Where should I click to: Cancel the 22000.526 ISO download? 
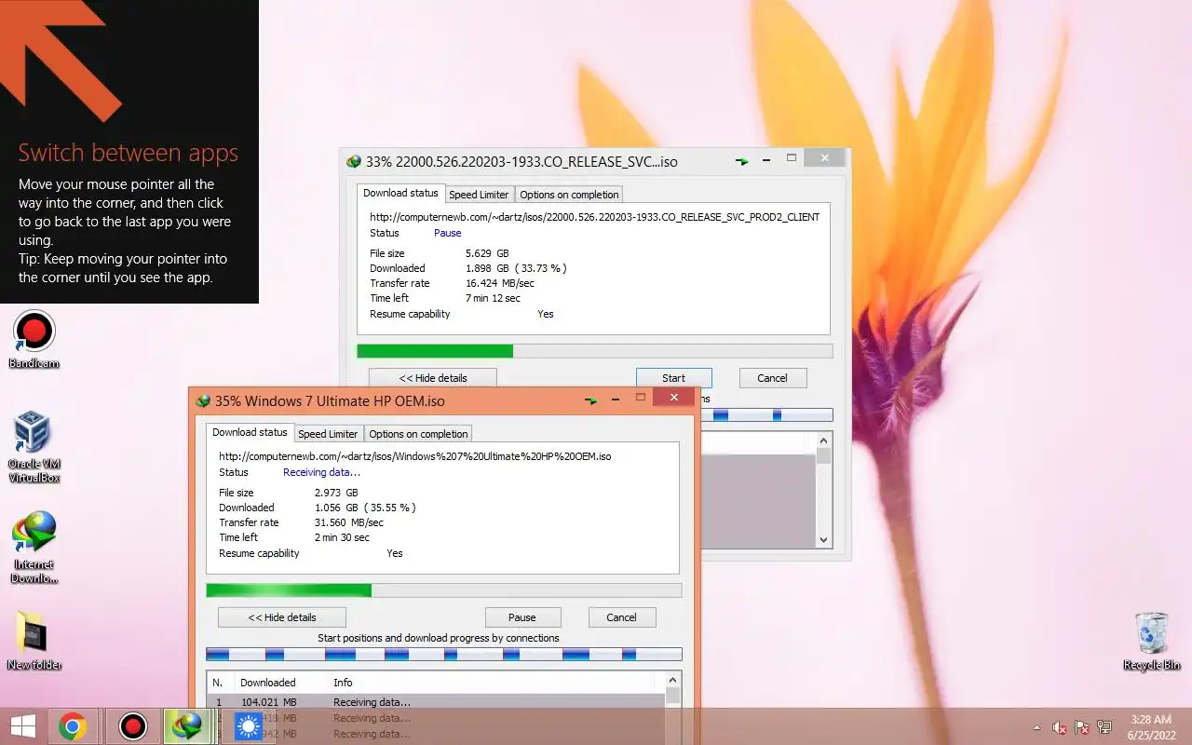click(x=773, y=378)
